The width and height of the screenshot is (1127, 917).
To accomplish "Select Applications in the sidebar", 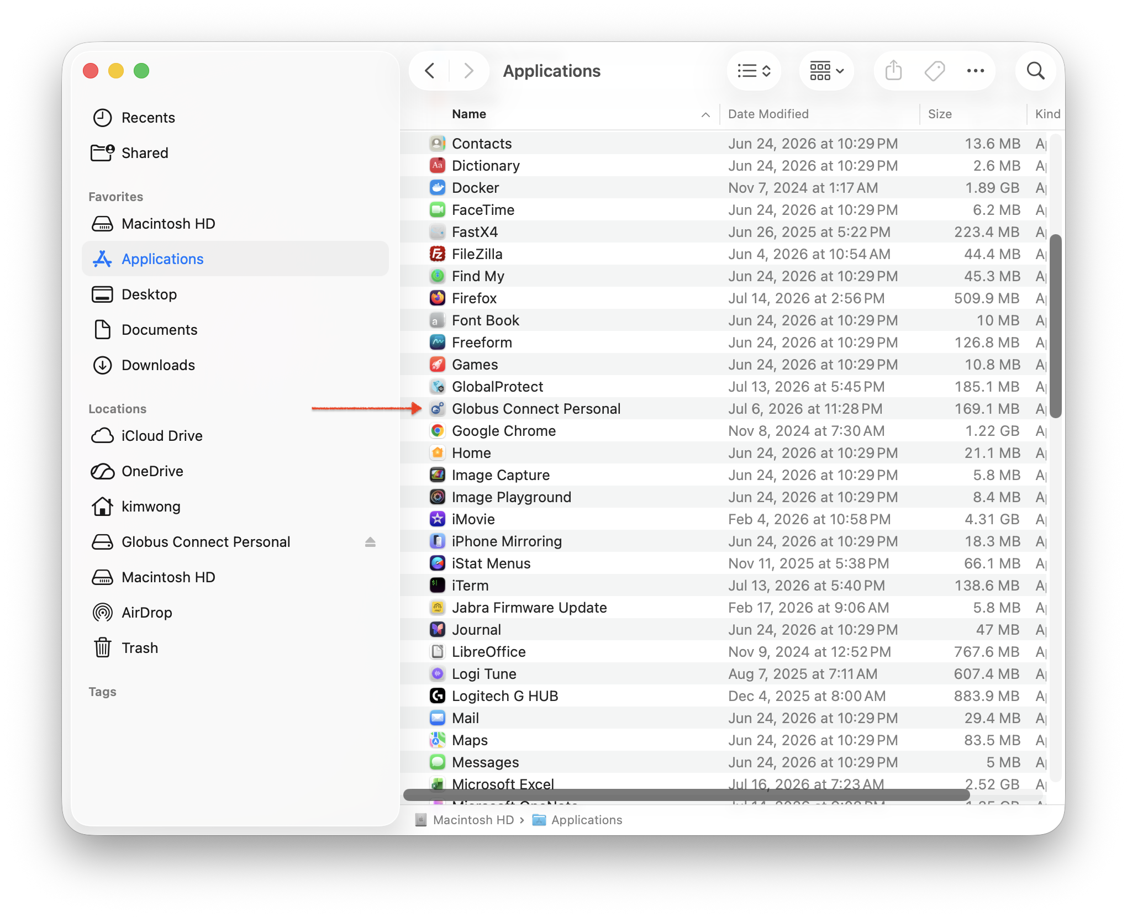I will [x=235, y=259].
